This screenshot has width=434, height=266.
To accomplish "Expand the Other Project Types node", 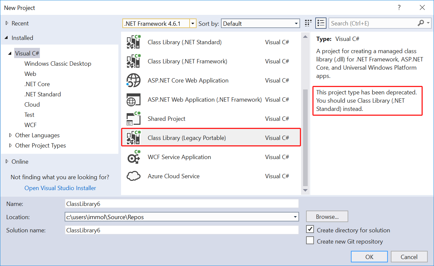I will [x=11, y=145].
